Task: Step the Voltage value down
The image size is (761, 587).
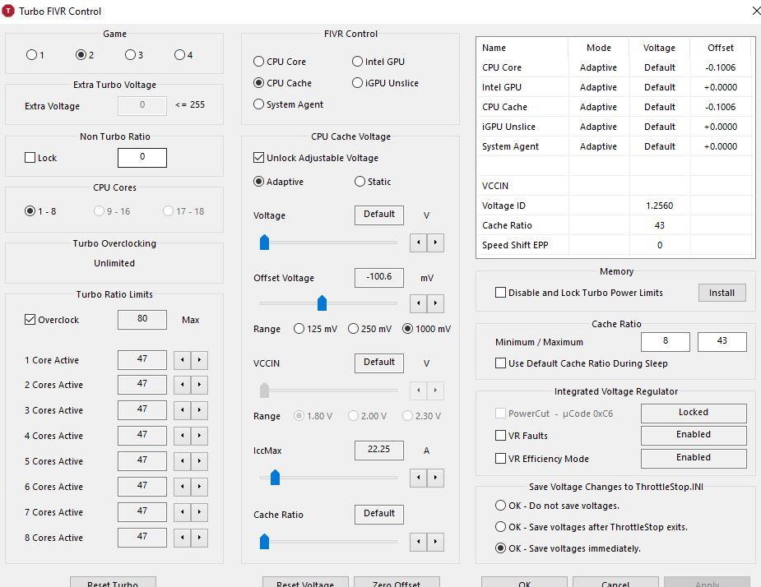Action: point(419,243)
